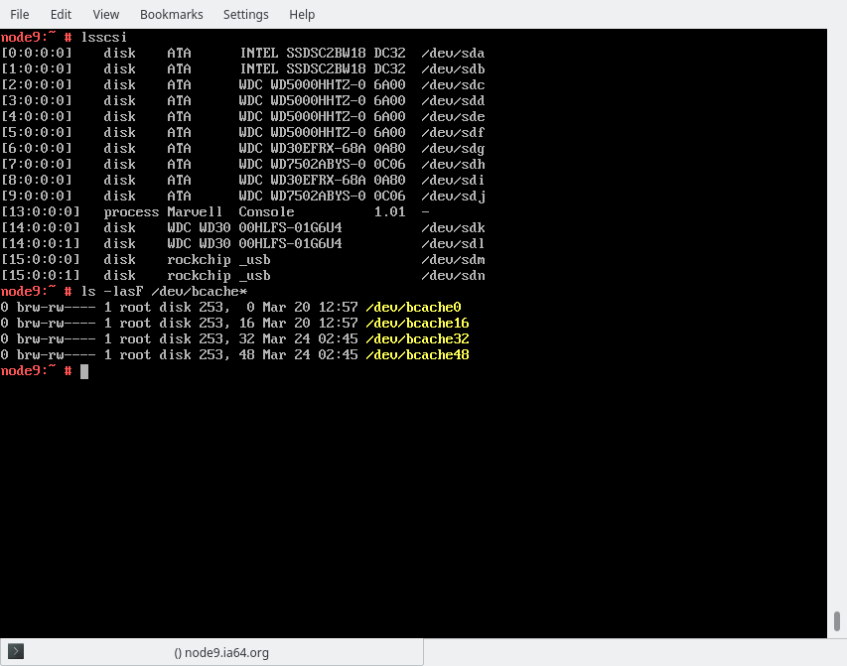Viewport: 847px width, 666px height.
Task: Open the File menu
Action: (x=20, y=15)
